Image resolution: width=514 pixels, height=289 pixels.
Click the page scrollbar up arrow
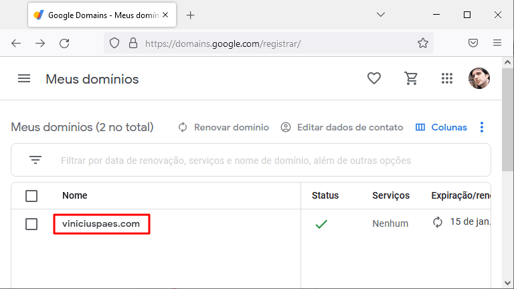[x=507, y=62]
